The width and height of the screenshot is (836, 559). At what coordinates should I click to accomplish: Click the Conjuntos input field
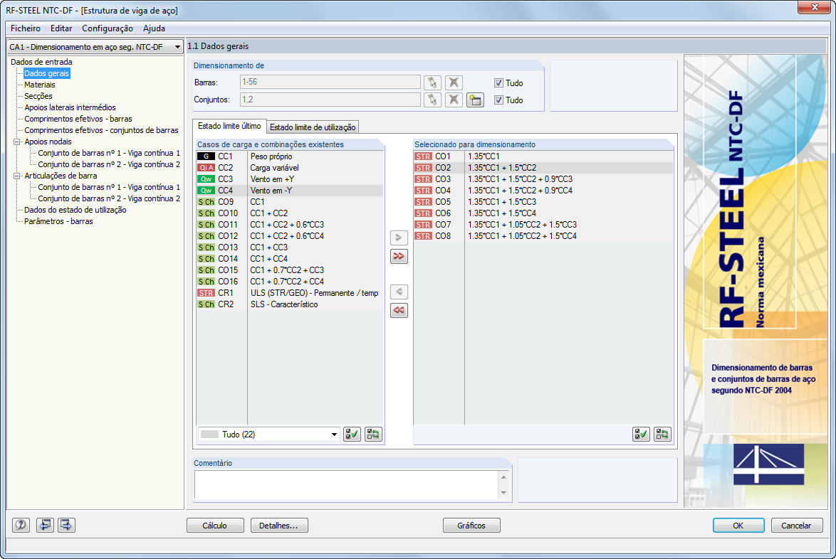(330, 100)
